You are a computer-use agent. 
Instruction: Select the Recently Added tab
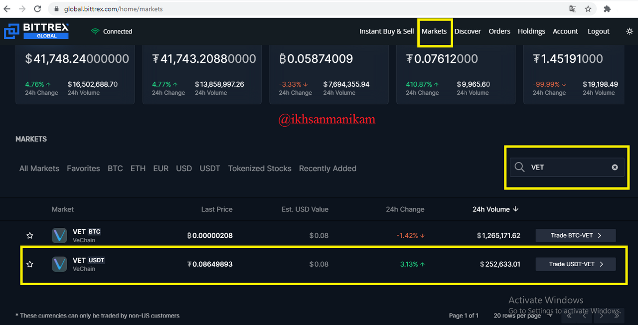click(327, 168)
